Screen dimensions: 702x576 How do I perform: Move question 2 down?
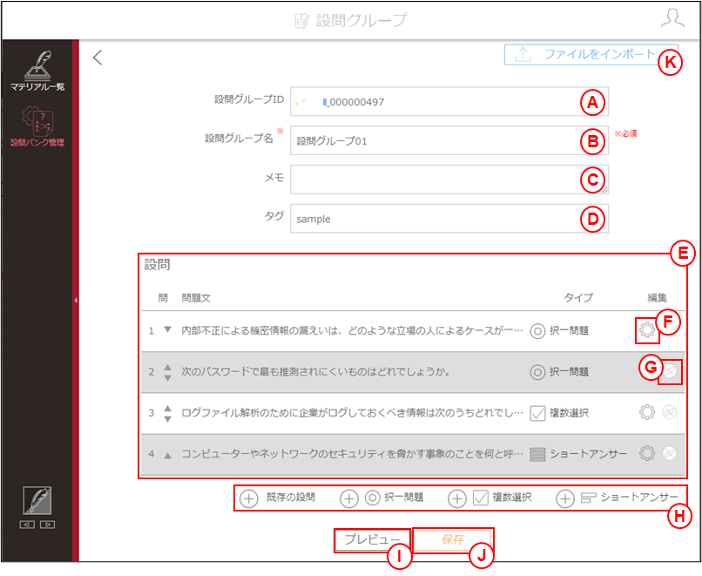click(x=168, y=378)
